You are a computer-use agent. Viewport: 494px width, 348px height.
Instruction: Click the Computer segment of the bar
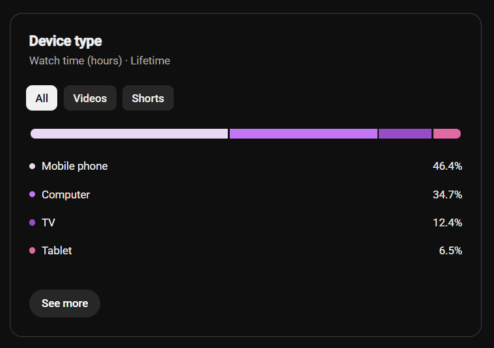[303, 133]
